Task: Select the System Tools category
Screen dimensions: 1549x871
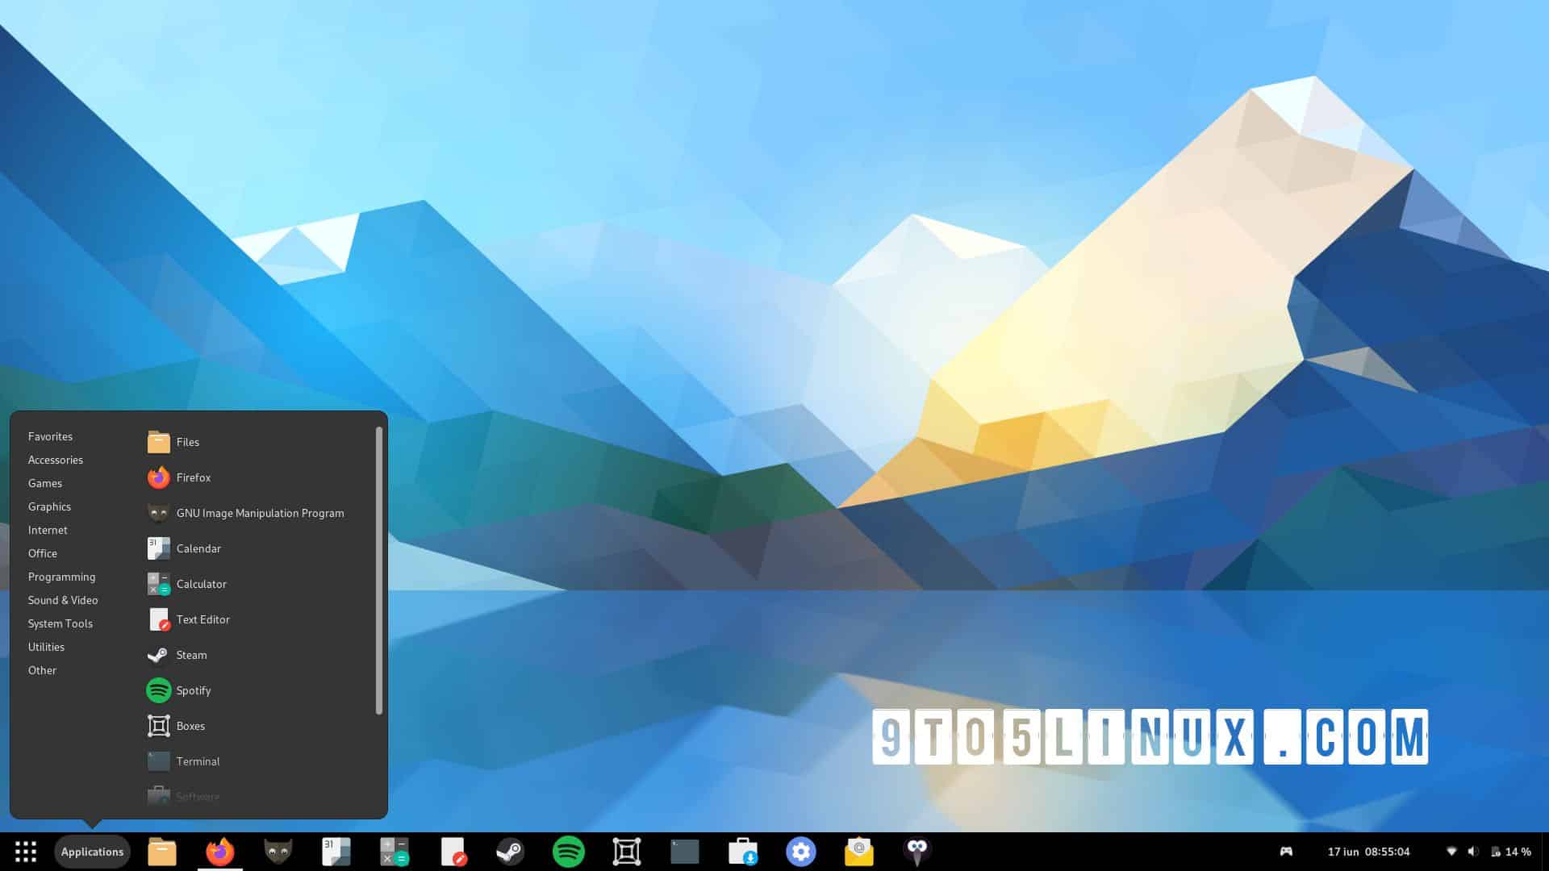Action: pos(60,623)
